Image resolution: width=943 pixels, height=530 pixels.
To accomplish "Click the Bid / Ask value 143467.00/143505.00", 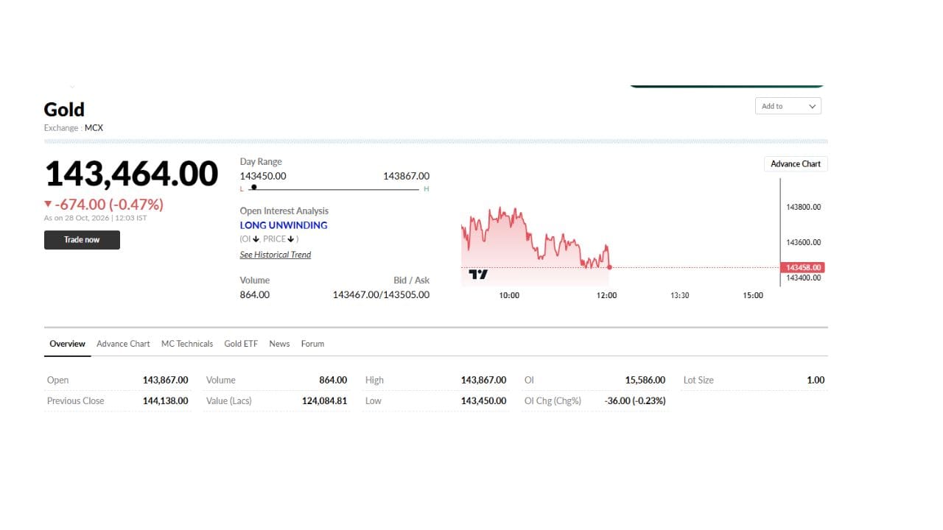I will tap(381, 294).
